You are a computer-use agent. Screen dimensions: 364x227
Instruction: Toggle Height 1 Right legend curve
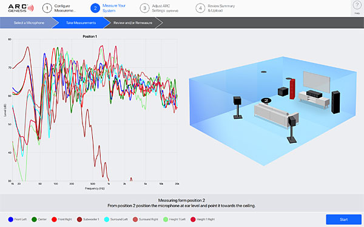203,219
